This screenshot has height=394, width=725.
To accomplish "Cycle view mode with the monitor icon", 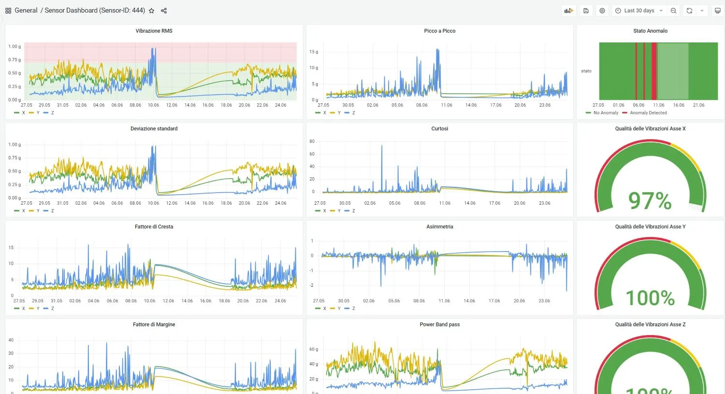I will 718,11.
